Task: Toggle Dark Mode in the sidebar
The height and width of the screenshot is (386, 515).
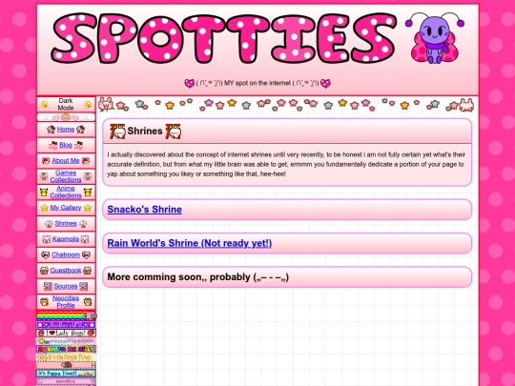Action: click(66, 105)
